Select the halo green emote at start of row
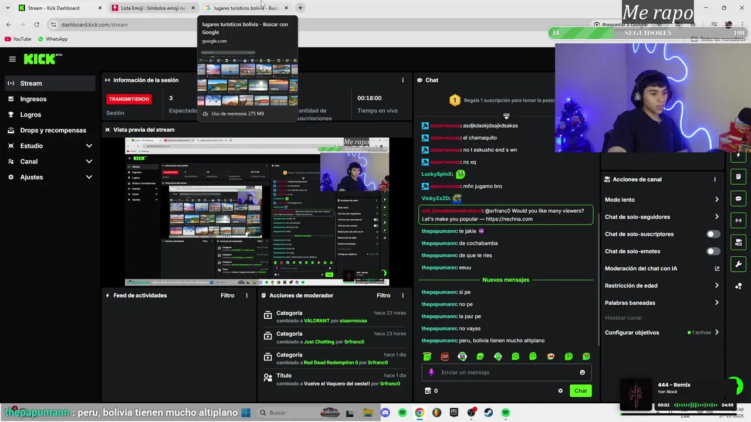This screenshot has width=751, height=422. (427, 356)
